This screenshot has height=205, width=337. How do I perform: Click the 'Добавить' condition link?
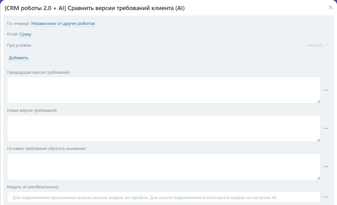(x=19, y=58)
